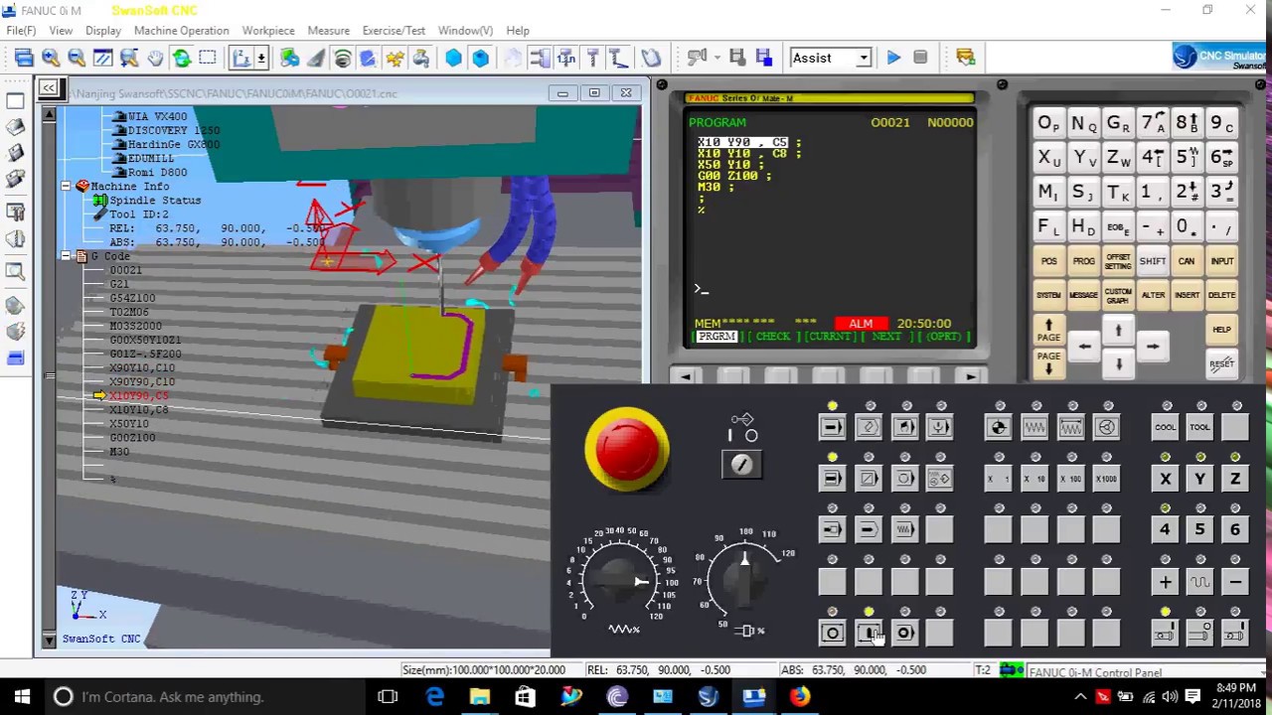Screen dimensions: 1272x715
Task: Click the spindle stop key with O mark
Action: 1199,633
